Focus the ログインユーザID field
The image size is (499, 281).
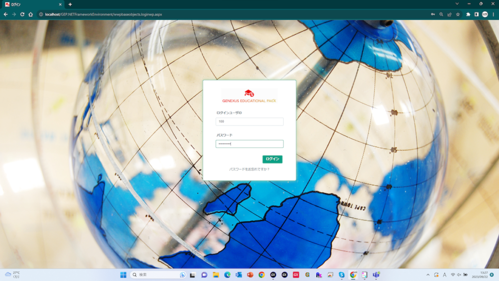[249, 121]
